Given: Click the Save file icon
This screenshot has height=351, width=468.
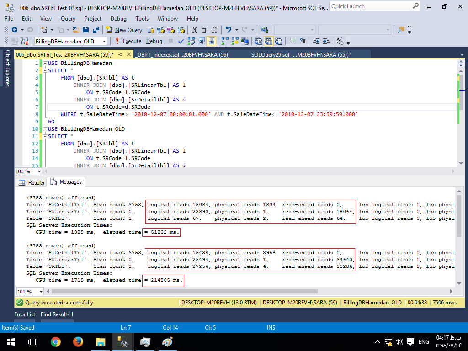Looking at the screenshot, I should pos(86,30).
